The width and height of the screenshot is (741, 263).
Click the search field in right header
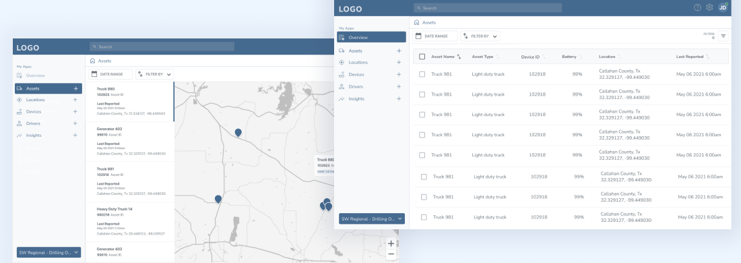(488, 8)
